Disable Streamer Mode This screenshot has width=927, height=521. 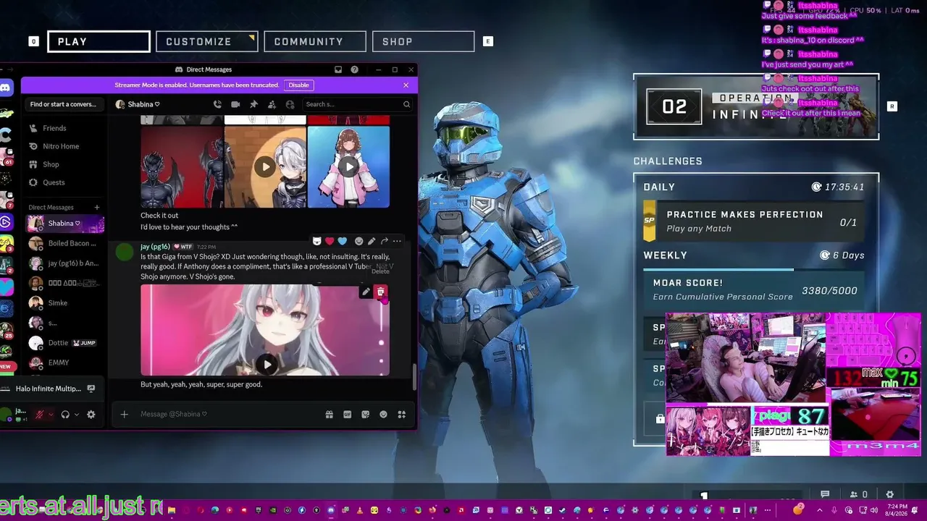click(x=299, y=85)
